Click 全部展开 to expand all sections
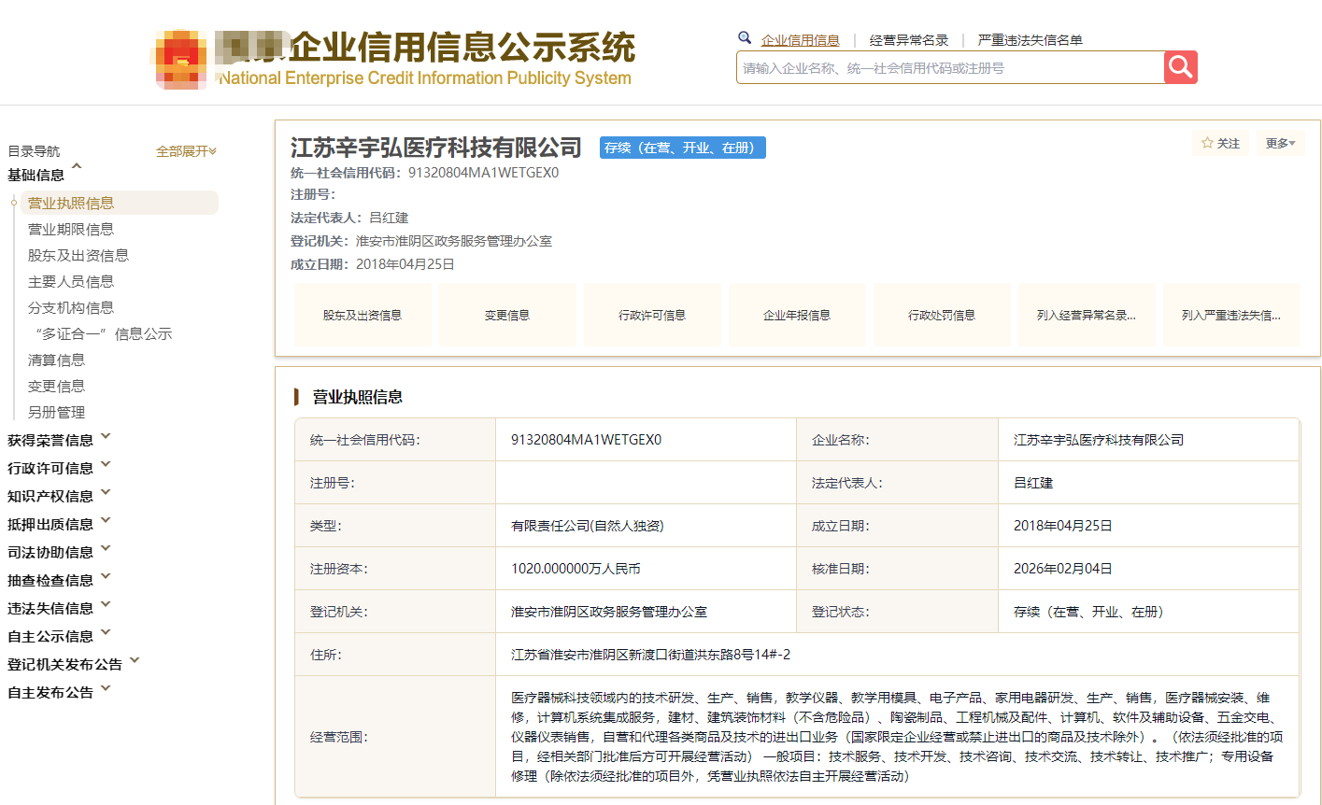 click(x=186, y=151)
